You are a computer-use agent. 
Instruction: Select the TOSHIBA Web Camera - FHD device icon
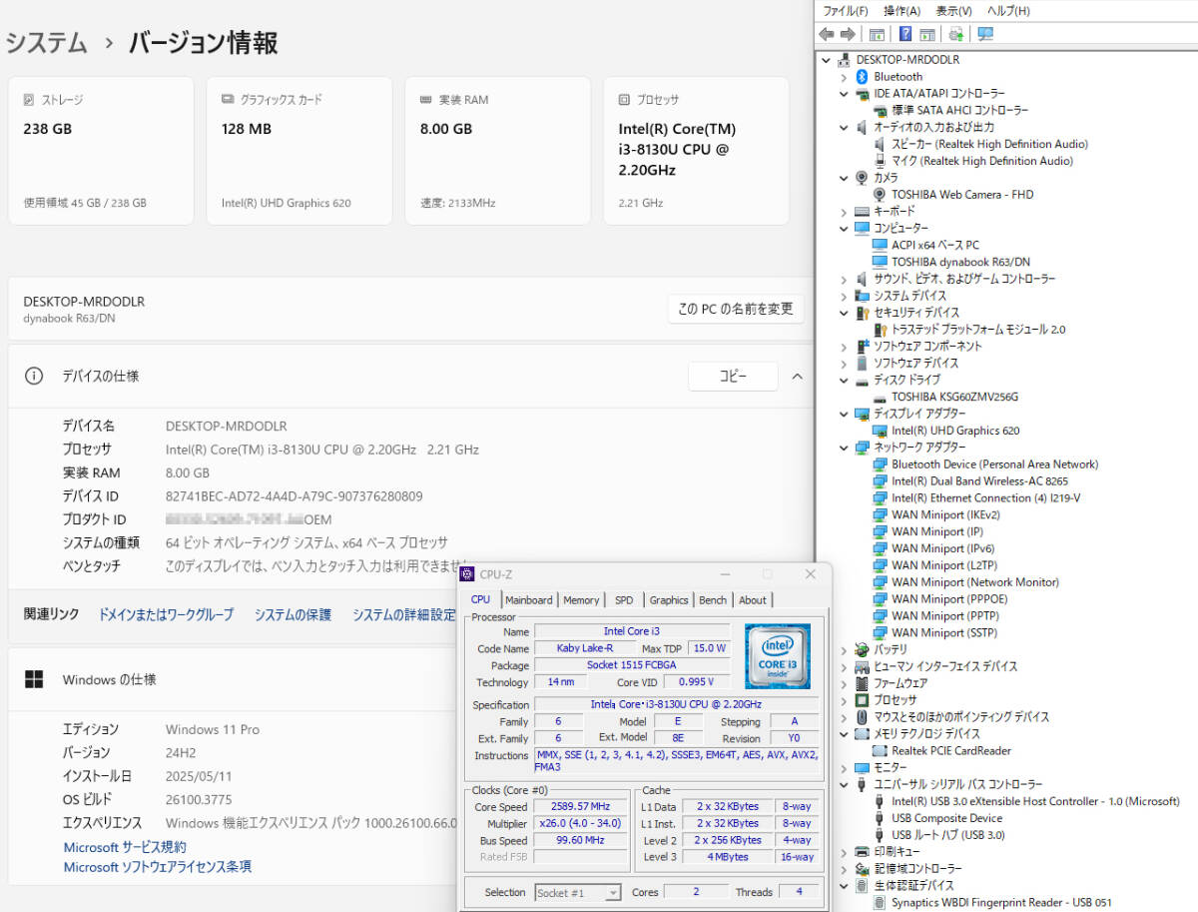(x=881, y=195)
